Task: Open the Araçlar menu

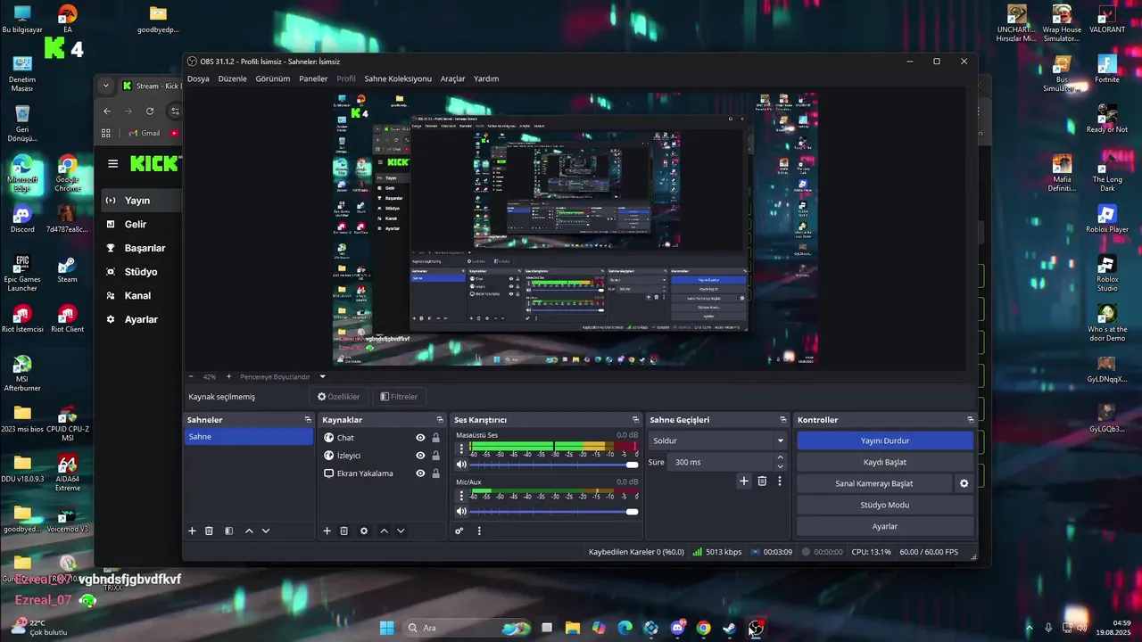Action: [452, 78]
